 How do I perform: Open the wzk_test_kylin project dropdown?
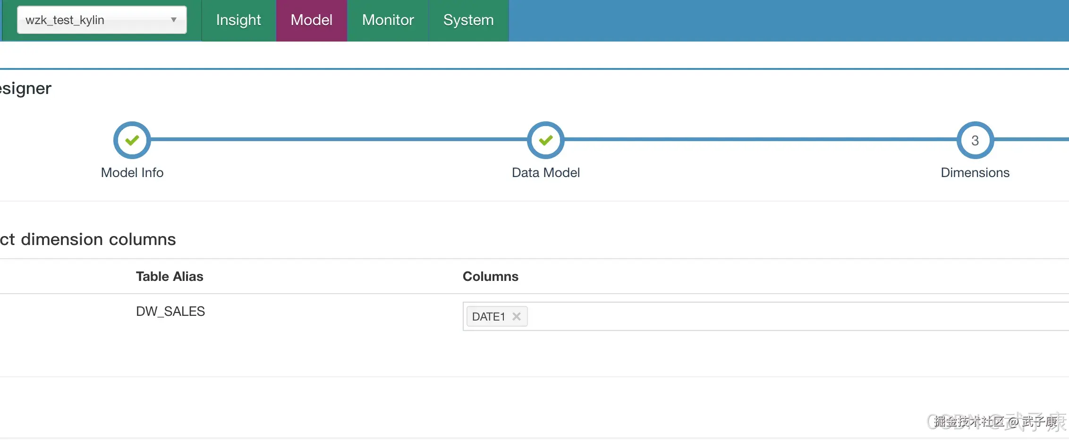coord(94,20)
